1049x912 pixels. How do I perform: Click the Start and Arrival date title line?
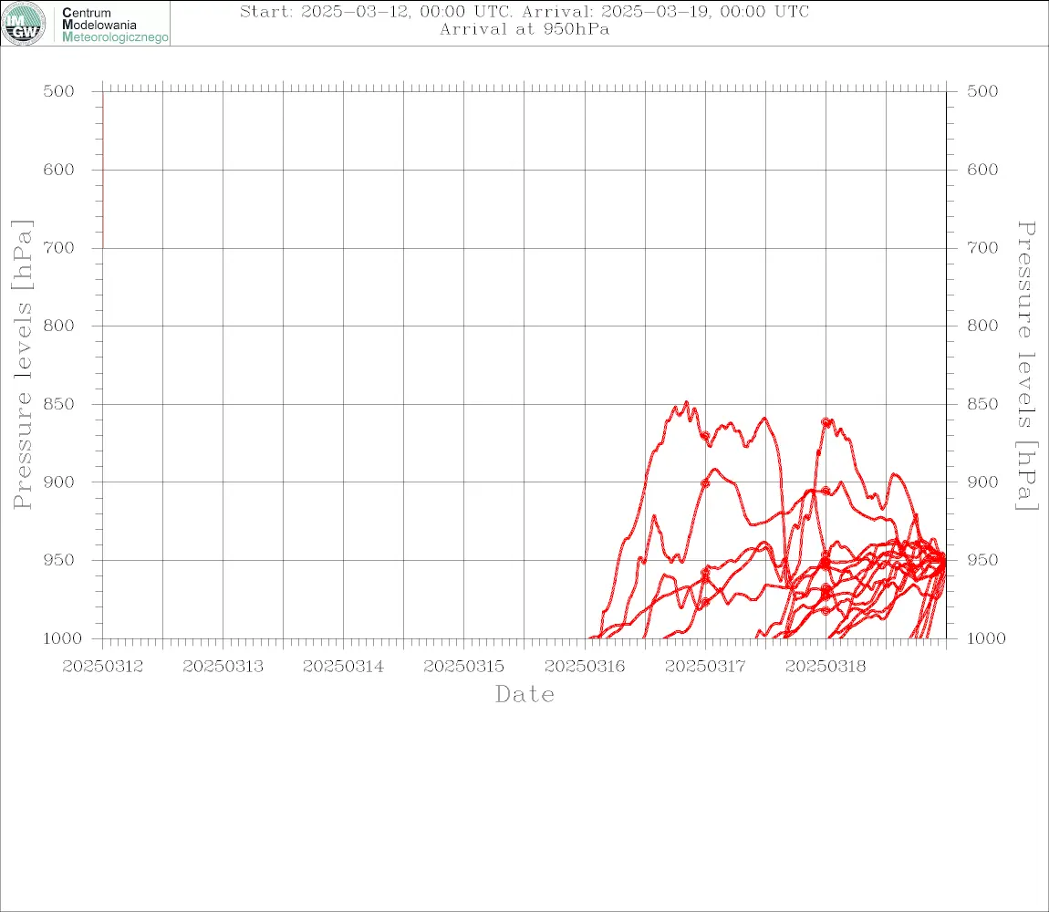[524, 11]
